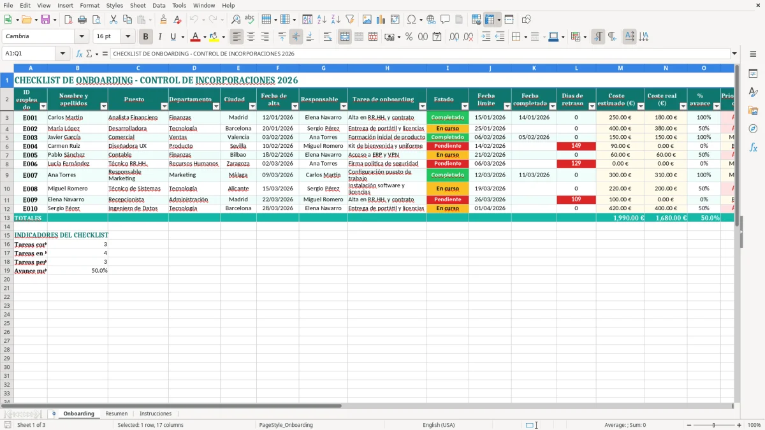Open the Estado column filter dropdown
Image resolution: width=765 pixels, height=430 pixels.
[465, 106]
